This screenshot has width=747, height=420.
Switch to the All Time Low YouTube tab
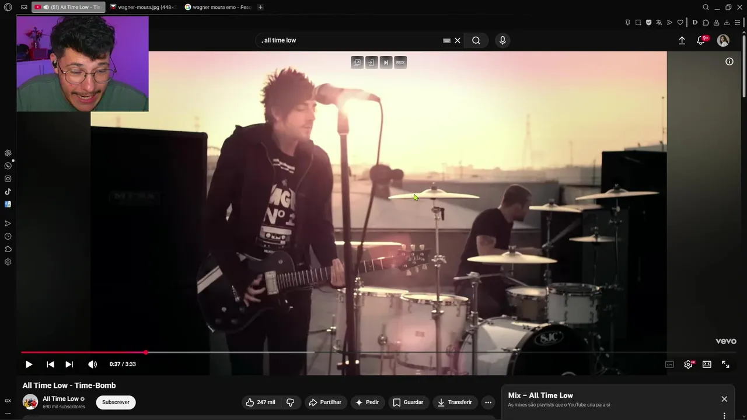(68, 7)
